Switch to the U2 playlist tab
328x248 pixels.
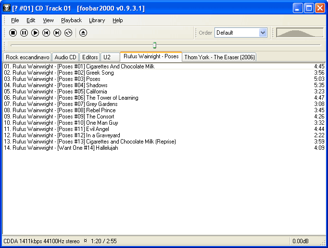pos(110,57)
